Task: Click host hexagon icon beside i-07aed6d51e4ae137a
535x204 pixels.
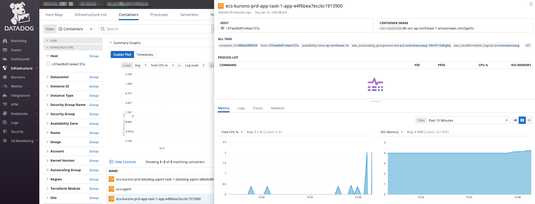Action: [x=222, y=28]
